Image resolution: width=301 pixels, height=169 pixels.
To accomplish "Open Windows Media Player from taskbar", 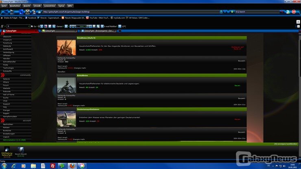I will click(24, 166).
